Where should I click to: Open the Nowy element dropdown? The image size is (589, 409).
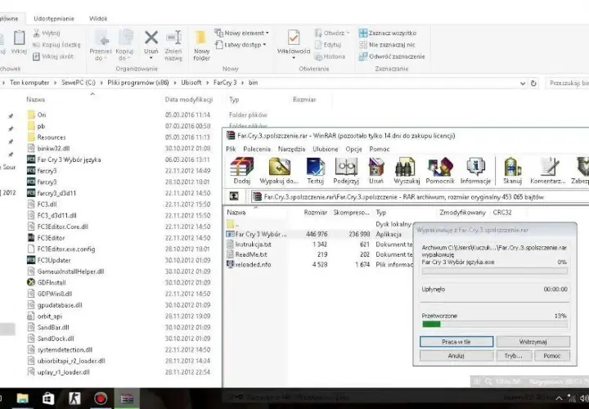[241, 33]
